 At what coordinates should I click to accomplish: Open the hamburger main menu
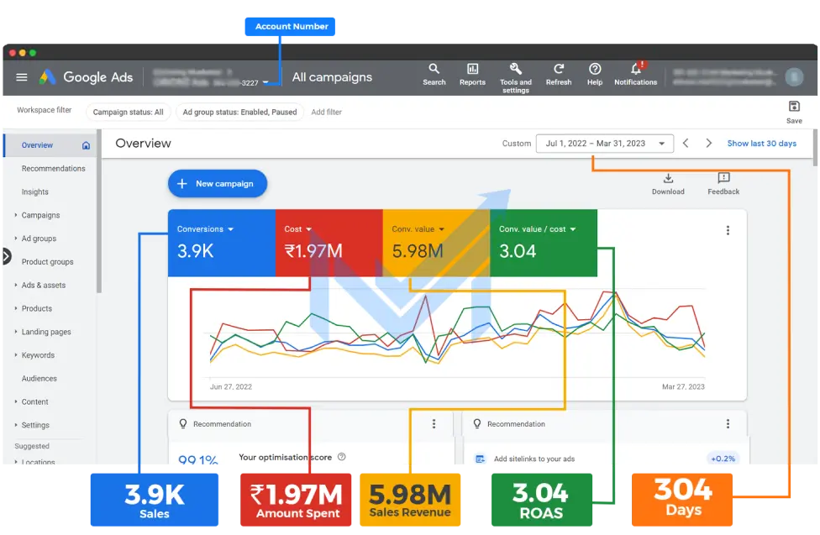(22, 77)
